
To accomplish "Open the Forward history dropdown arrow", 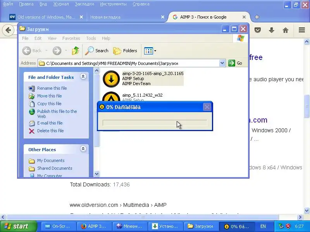I will click(x=66, y=51).
